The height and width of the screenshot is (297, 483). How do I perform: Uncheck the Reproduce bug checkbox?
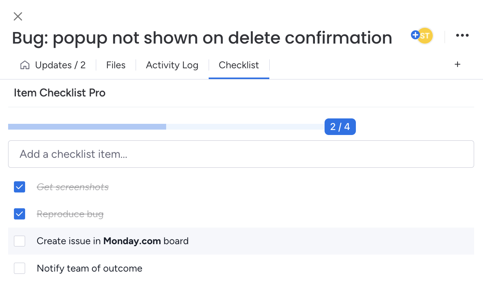(20, 214)
